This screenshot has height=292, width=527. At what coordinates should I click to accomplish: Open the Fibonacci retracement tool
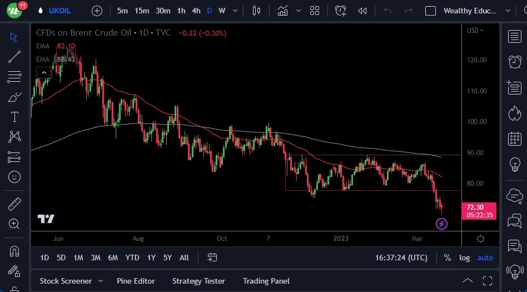click(14, 76)
